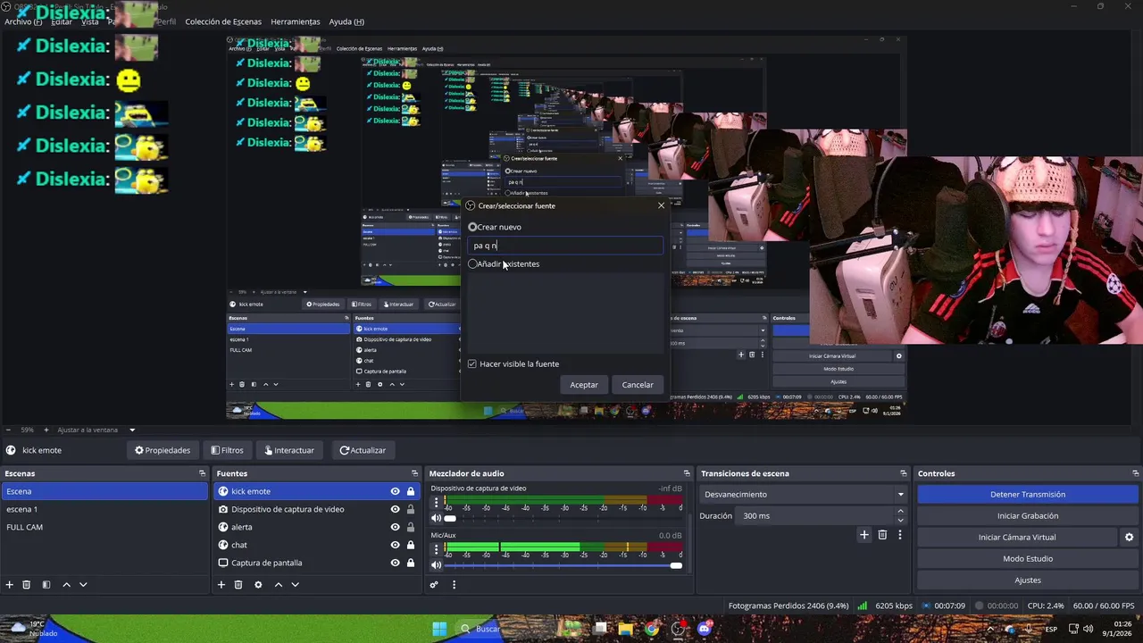The height and width of the screenshot is (643, 1143).
Task: Move scene up with Escenas up arrow
Action: click(x=66, y=584)
